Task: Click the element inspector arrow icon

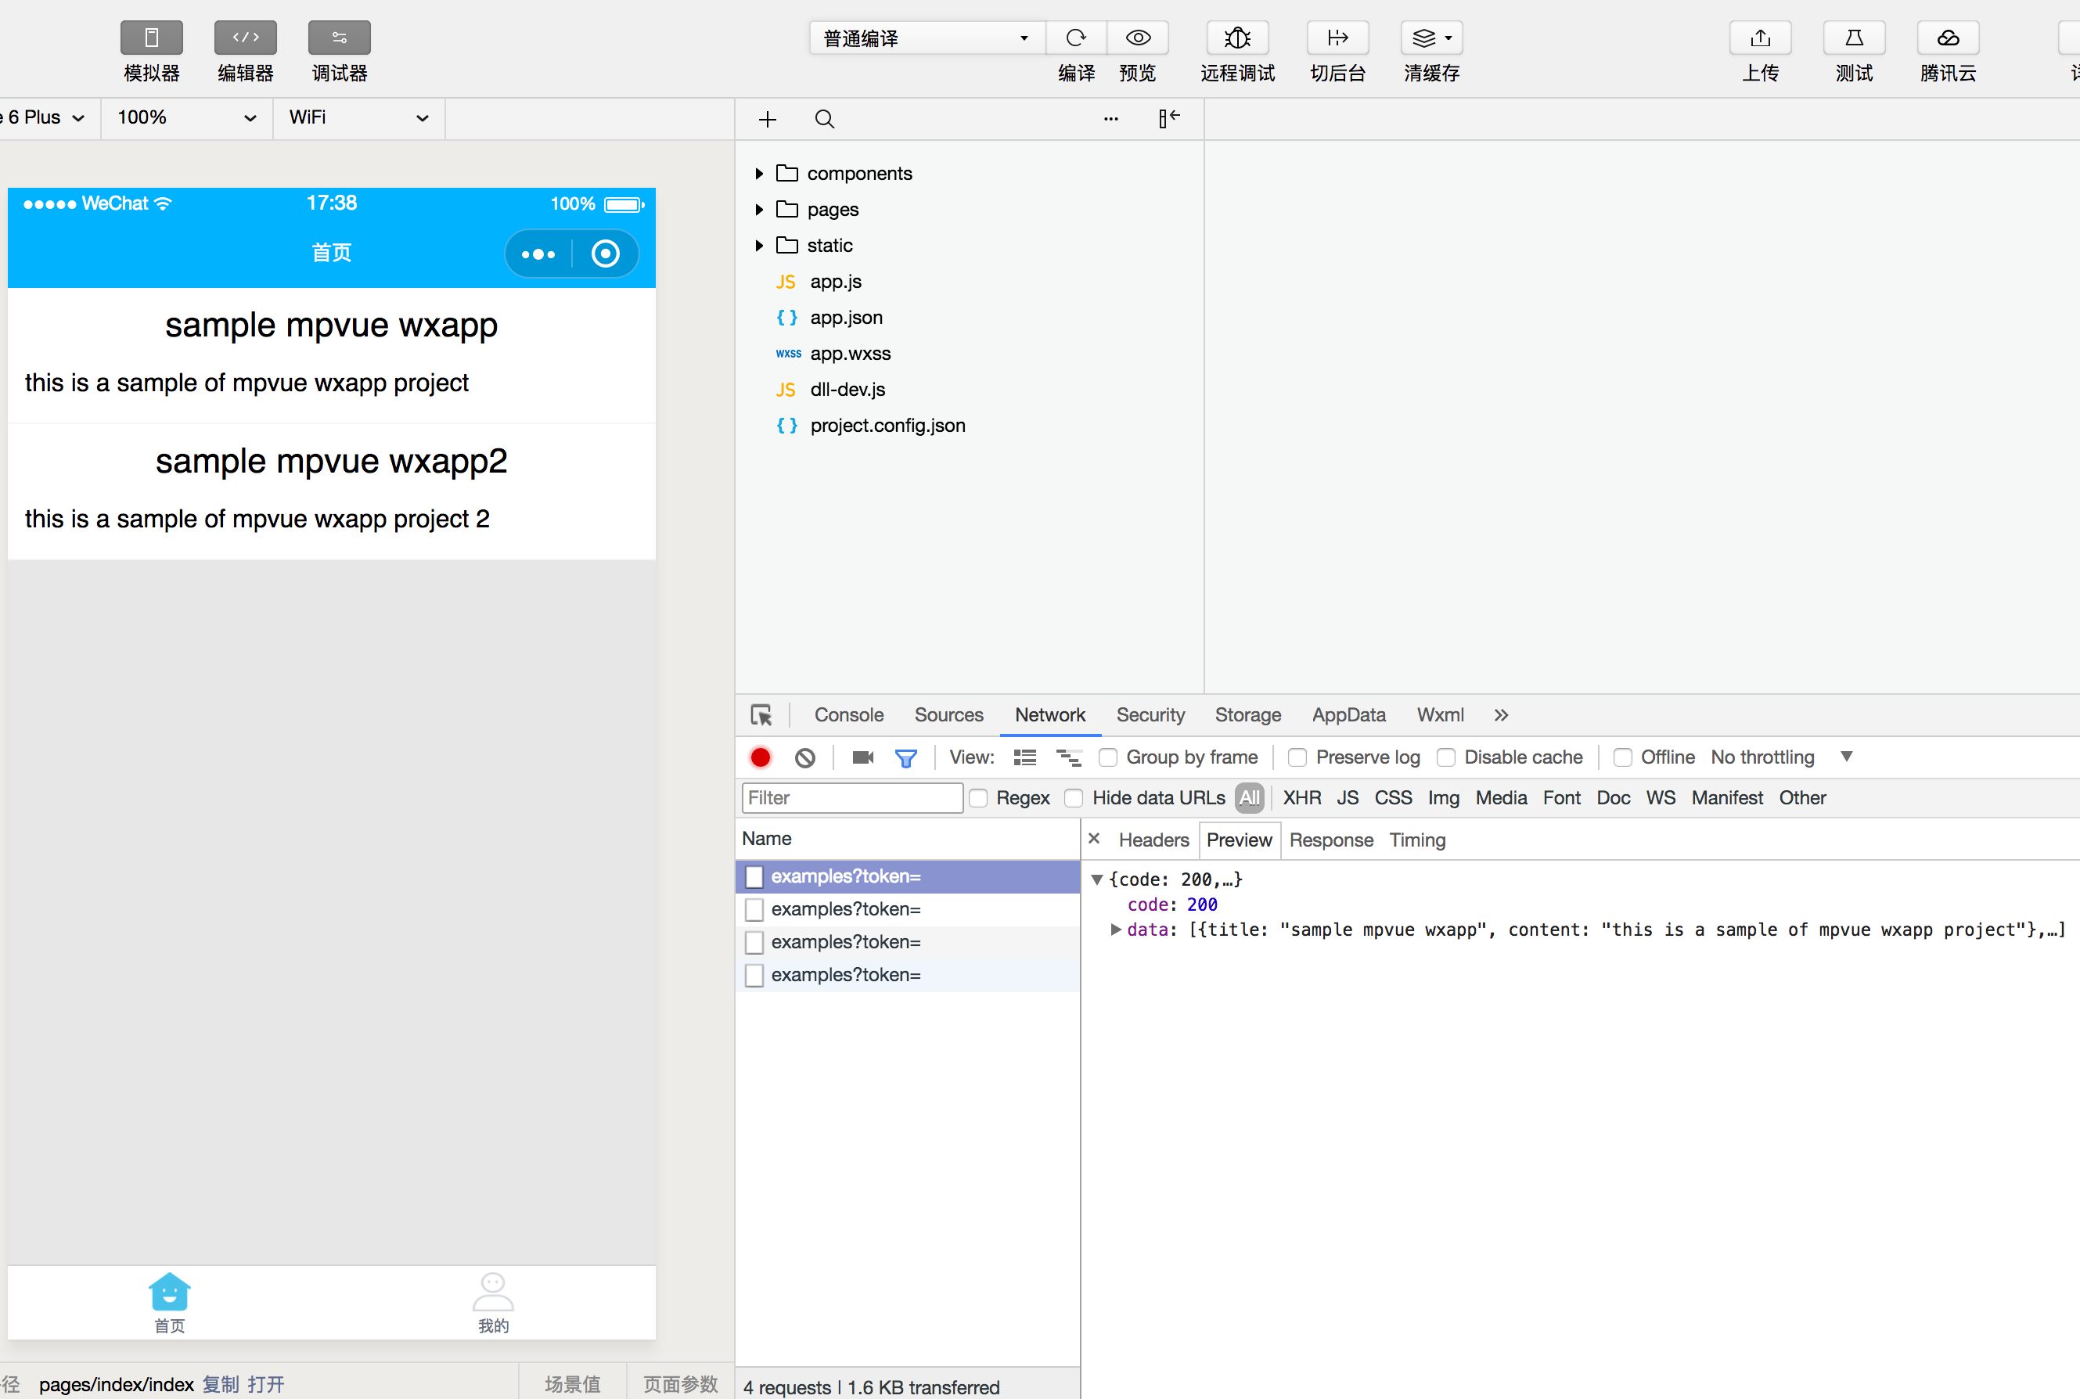Action: [761, 714]
